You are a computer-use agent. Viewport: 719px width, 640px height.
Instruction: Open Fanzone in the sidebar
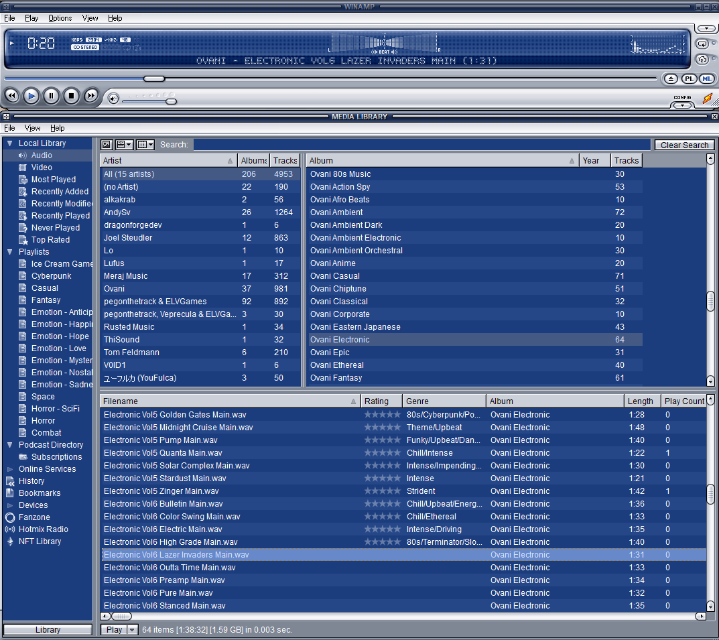pyautogui.click(x=34, y=517)
